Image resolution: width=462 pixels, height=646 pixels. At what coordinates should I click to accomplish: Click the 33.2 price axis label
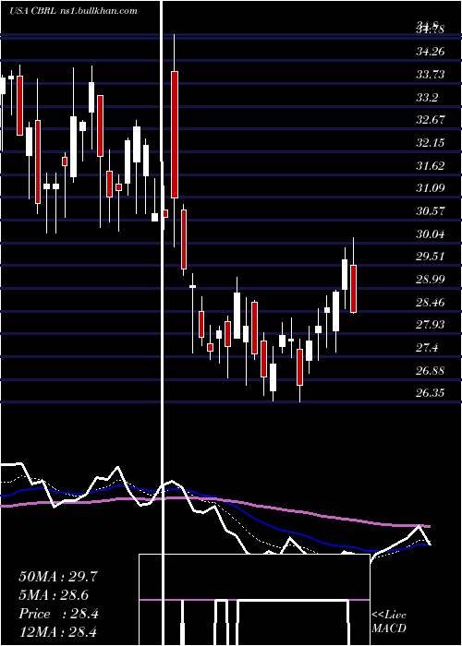427,98
